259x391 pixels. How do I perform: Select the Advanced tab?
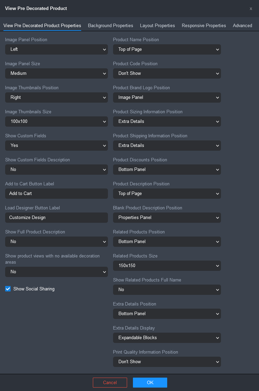click(x=242, y=25)
